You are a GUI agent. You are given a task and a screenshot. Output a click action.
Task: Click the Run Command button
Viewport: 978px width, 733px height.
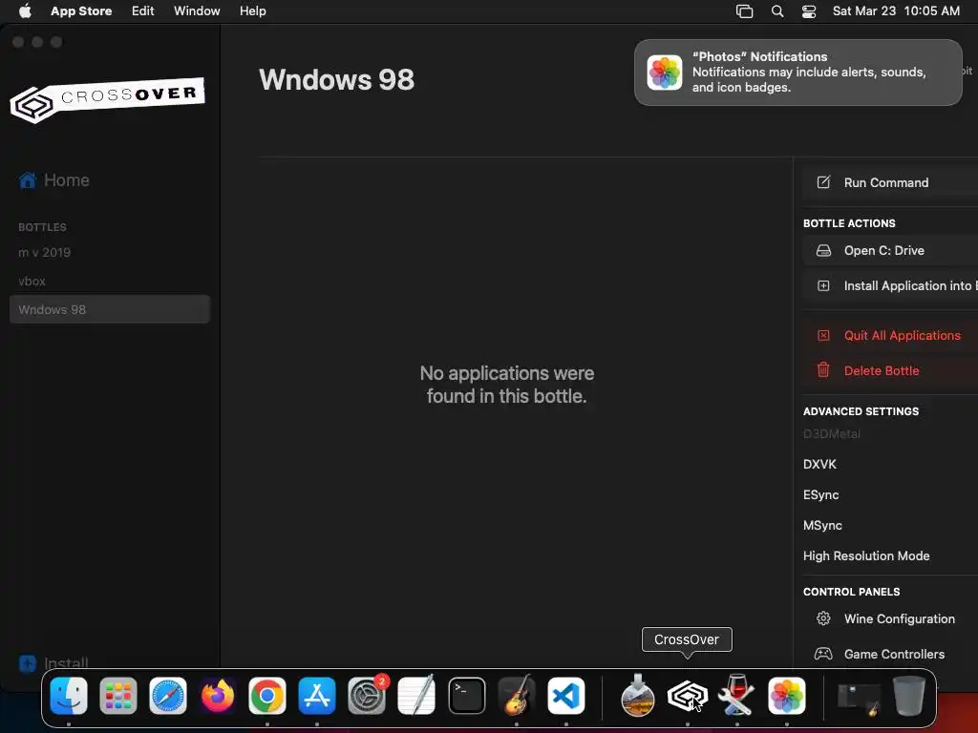pyautogui.click(x=890, y=182)
